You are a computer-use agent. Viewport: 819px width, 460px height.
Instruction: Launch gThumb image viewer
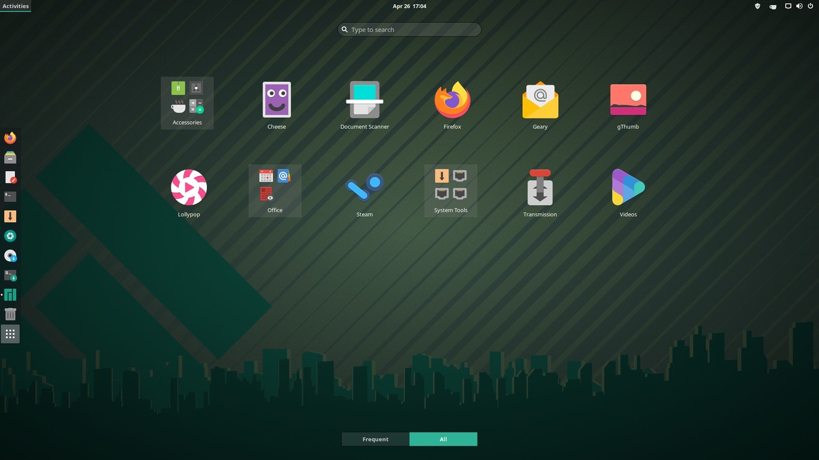[x=628, y=99]
